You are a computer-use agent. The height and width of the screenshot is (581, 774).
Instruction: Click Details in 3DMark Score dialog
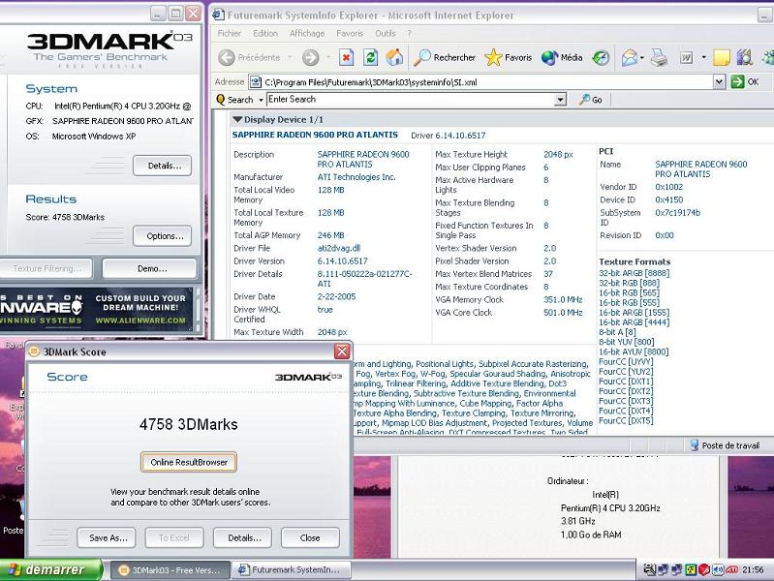click(244, 537)
